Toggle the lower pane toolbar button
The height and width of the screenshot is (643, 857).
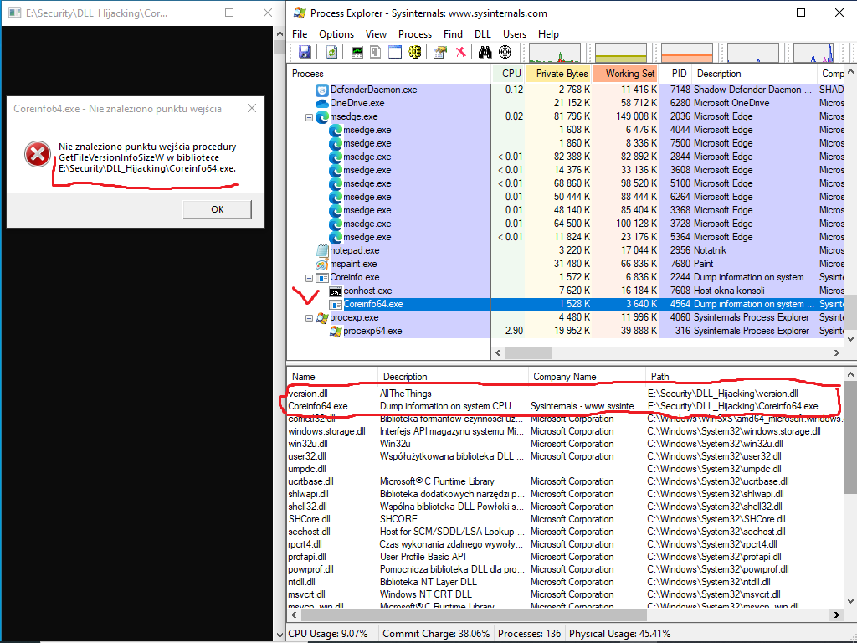point(395,53)
